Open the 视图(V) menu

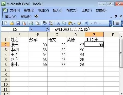[x=43, y=10]
